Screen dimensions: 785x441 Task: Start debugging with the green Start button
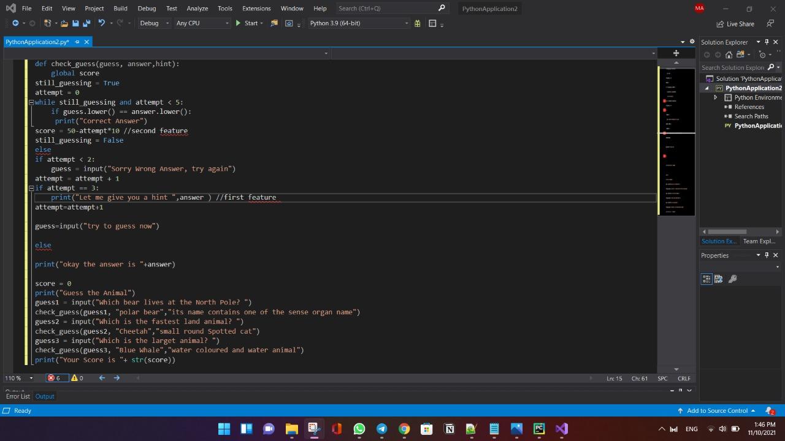(247, 23)
